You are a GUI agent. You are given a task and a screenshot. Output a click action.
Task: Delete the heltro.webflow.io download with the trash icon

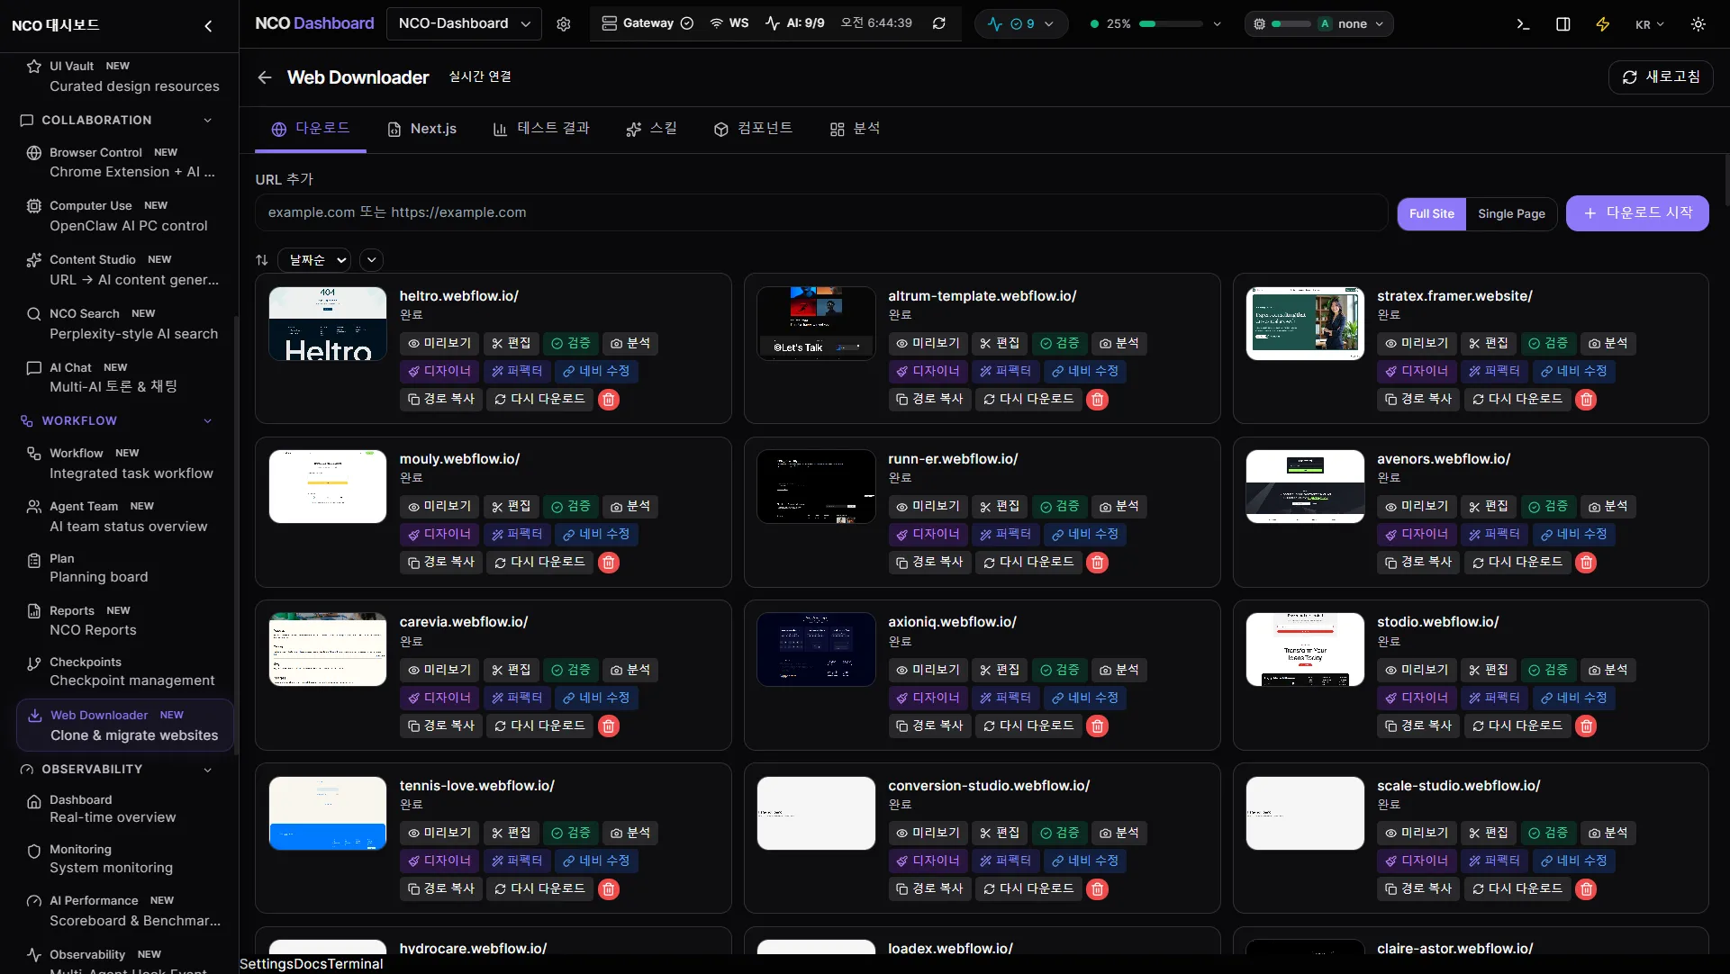tap(609, 400)
